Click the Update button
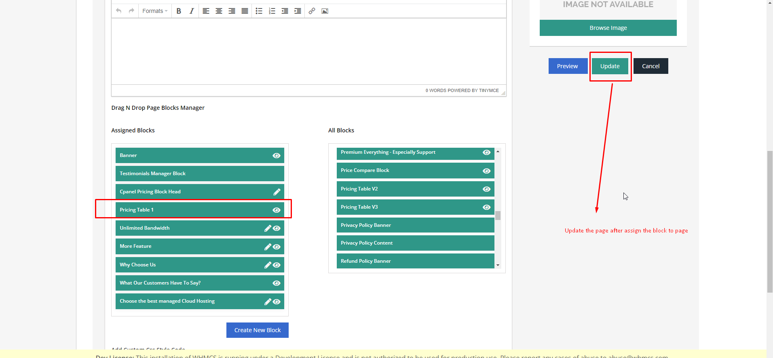Viewport: 773px width, 358px height. coord(610,66)
